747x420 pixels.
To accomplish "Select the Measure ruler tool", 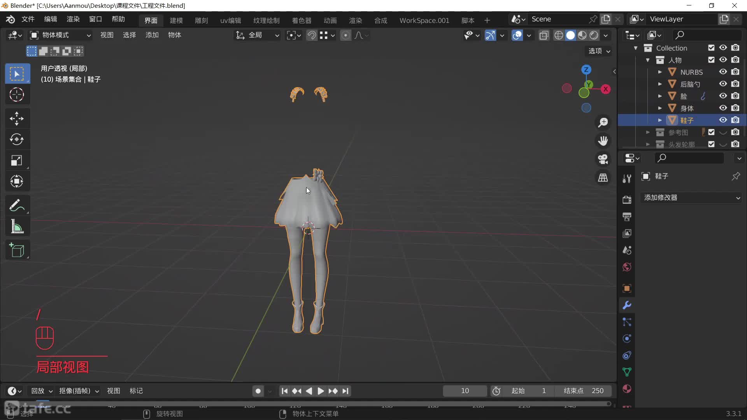I will click(17, 226).
